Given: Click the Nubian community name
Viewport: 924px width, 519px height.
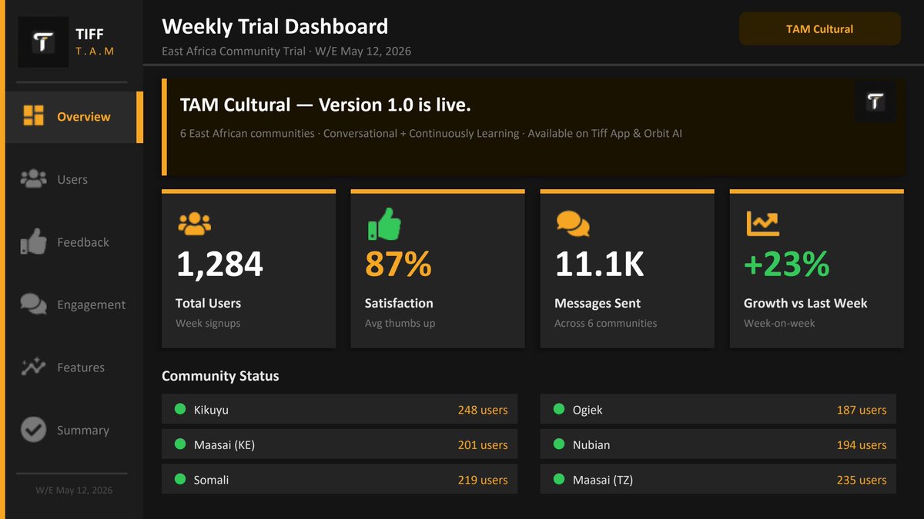Looking at the screenshot, I should [x=591, y=444].
